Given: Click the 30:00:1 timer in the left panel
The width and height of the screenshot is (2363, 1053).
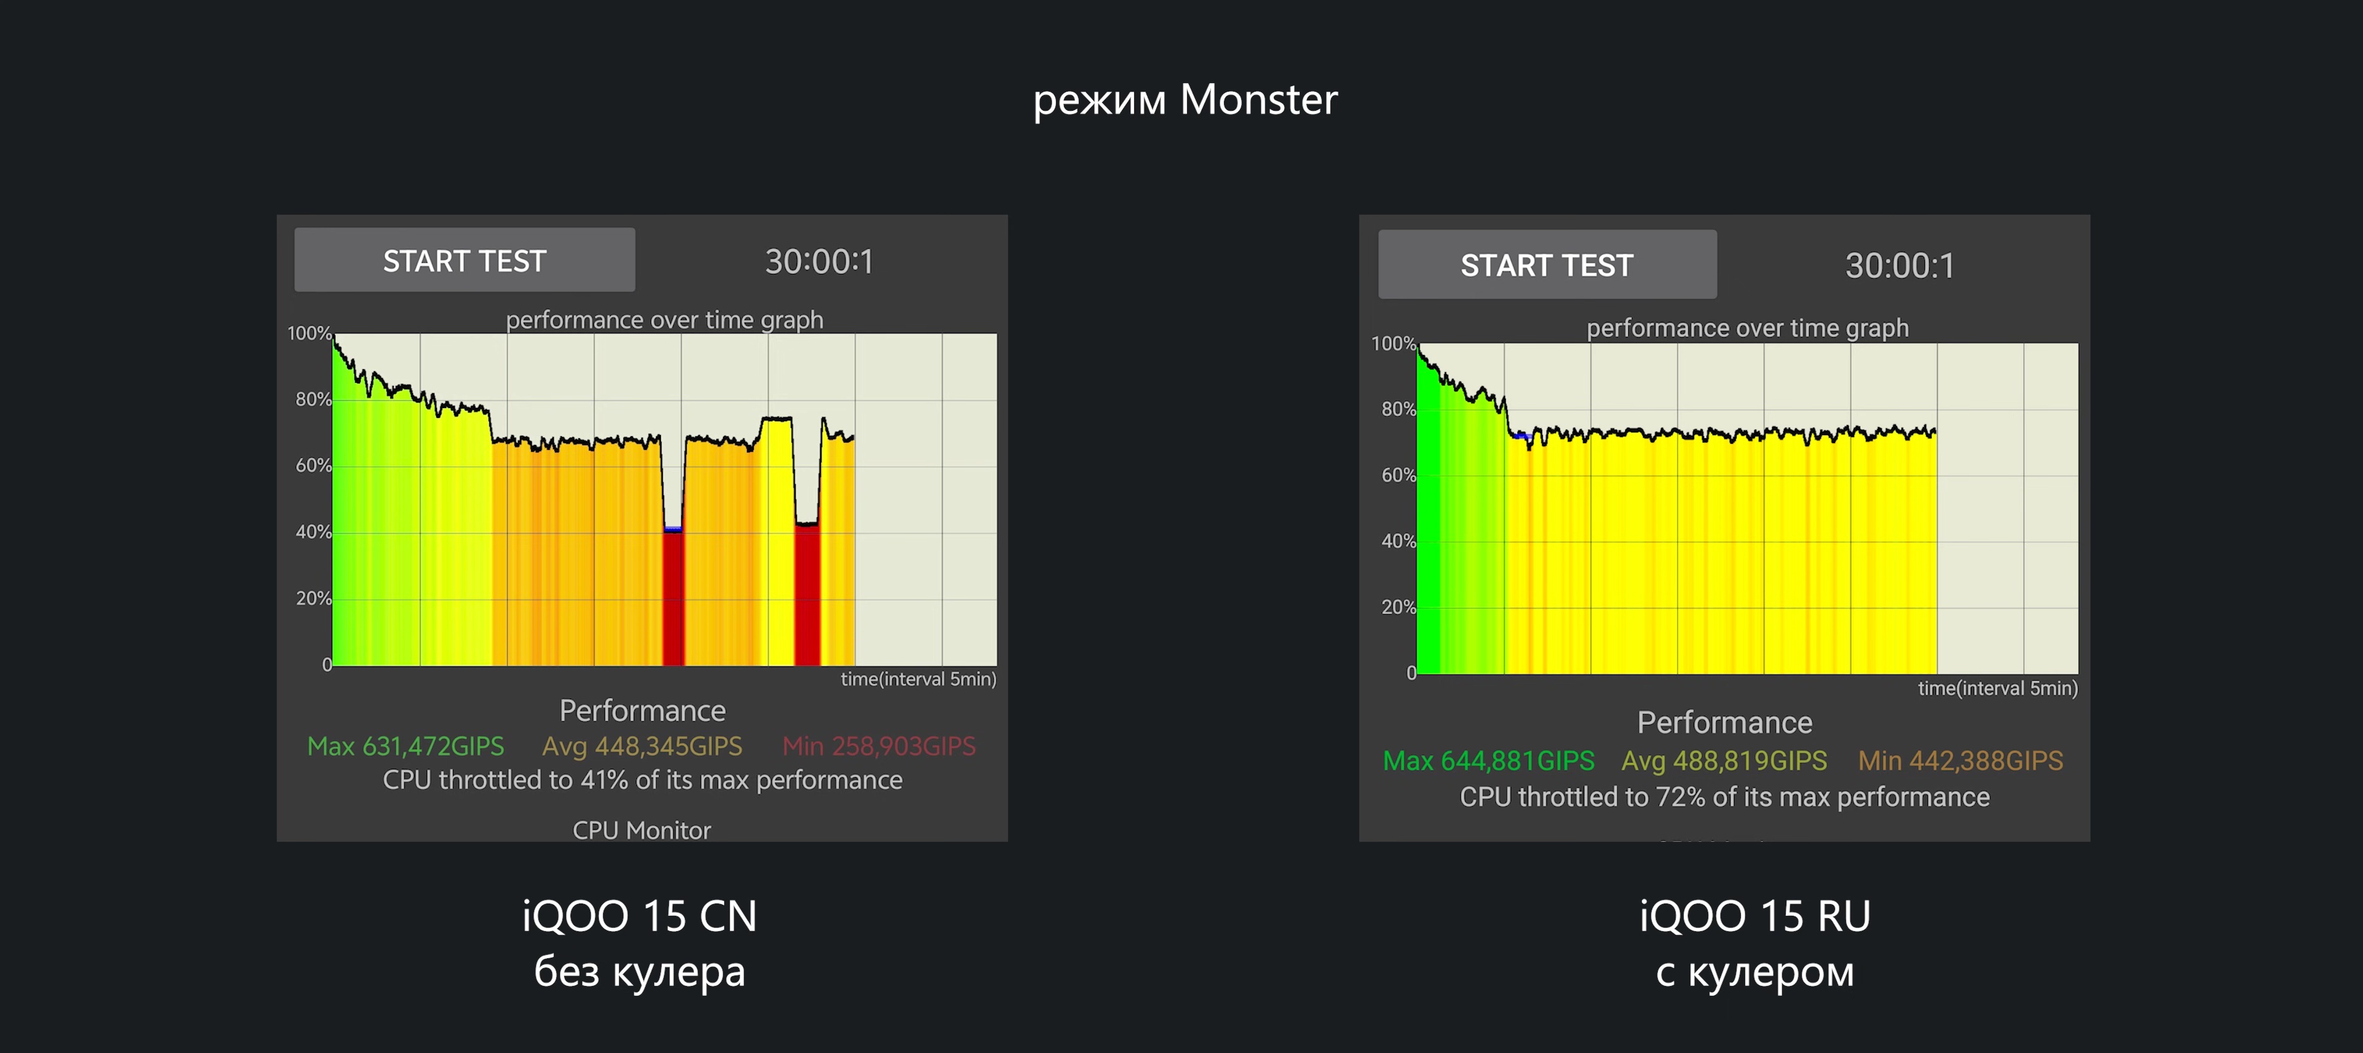Looking at the screenshot, I should [818, 262].
